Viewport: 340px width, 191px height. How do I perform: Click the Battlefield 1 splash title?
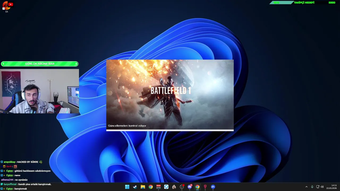pos(171,90)
